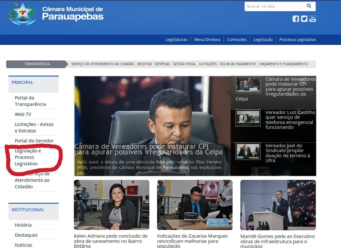The image size is (341, 248).
Task: Open the Kelen Adriana article photo
Action: [x=112, y=205]
